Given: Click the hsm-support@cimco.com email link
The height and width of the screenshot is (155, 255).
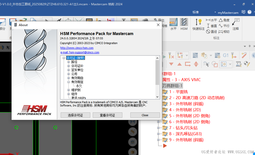Looking at the screenshot, I should (80, 52).
